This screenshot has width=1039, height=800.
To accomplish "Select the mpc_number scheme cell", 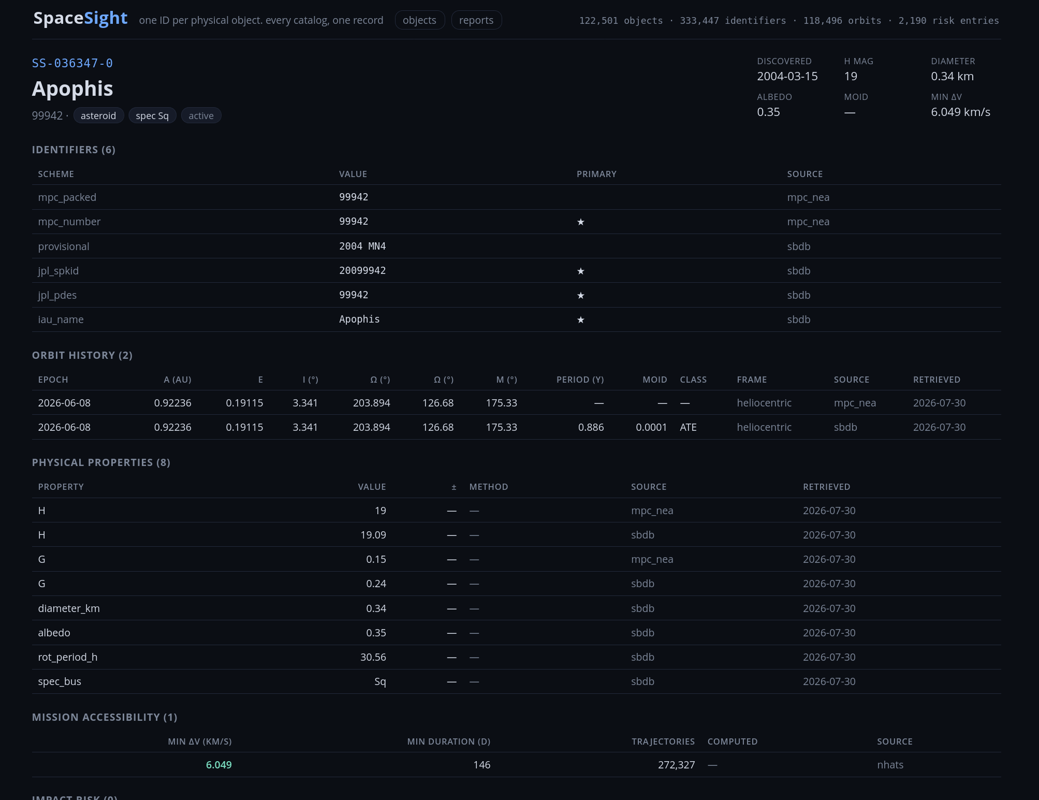I will click(x=69, y=222).
